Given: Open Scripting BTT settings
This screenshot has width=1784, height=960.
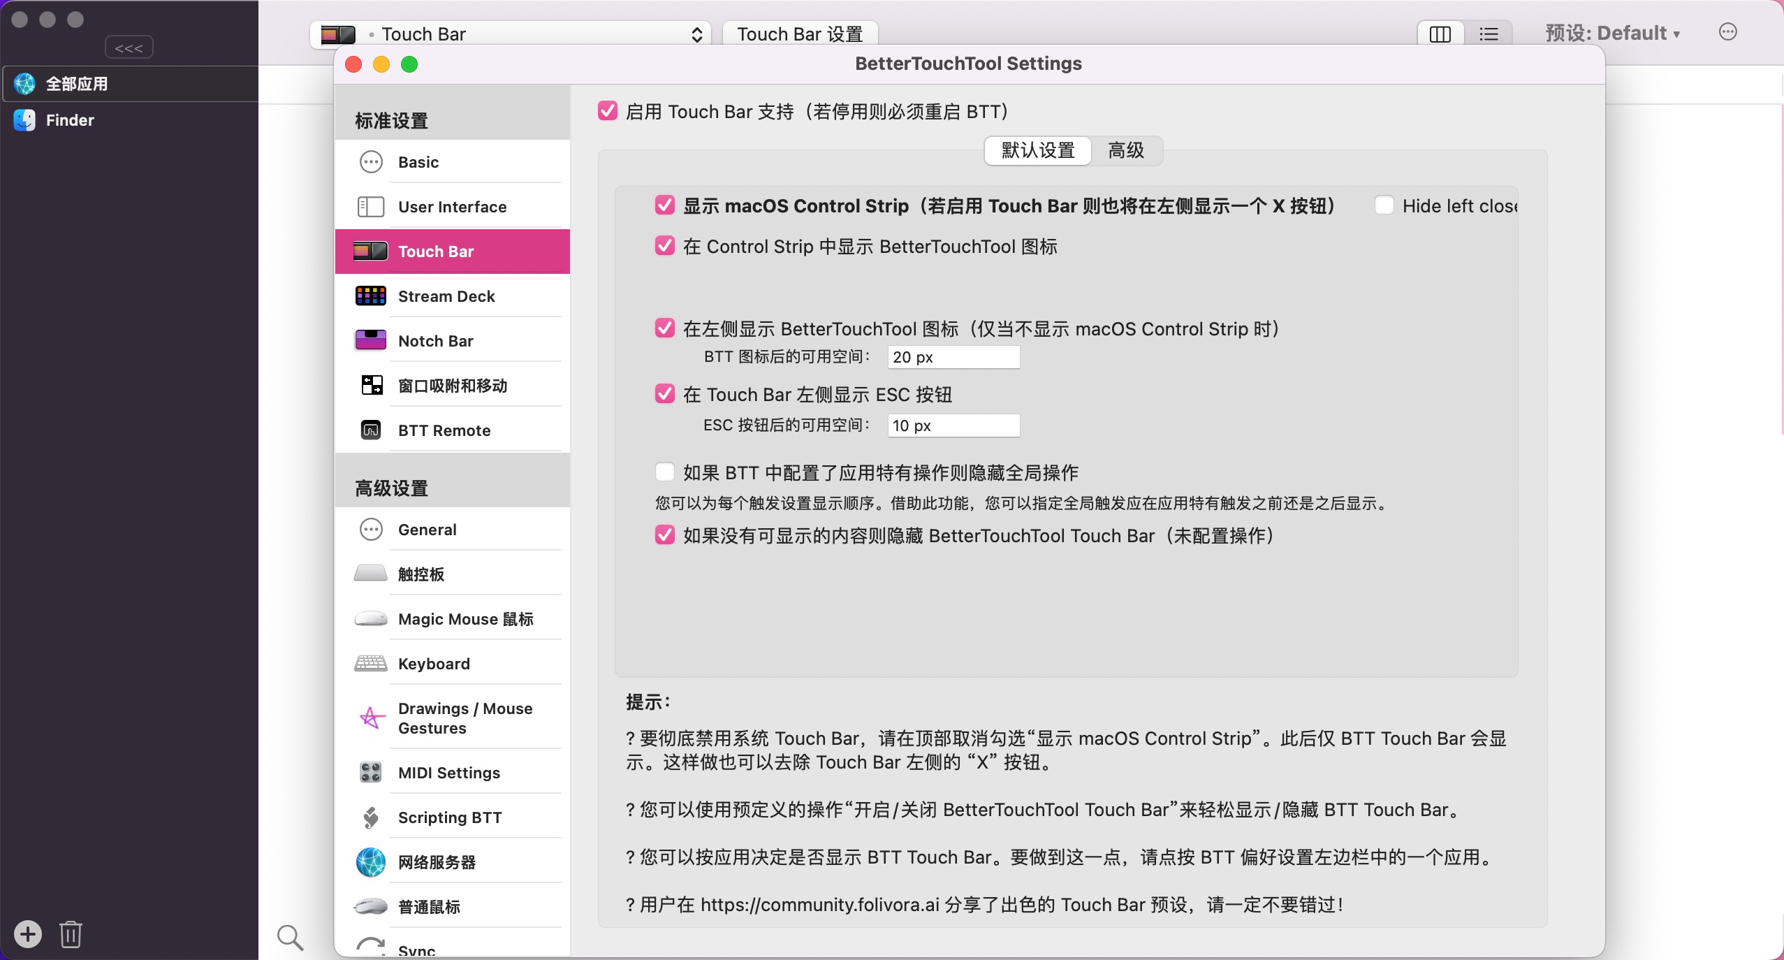Looking at the screenshot, I should click(x=453, y=817).
